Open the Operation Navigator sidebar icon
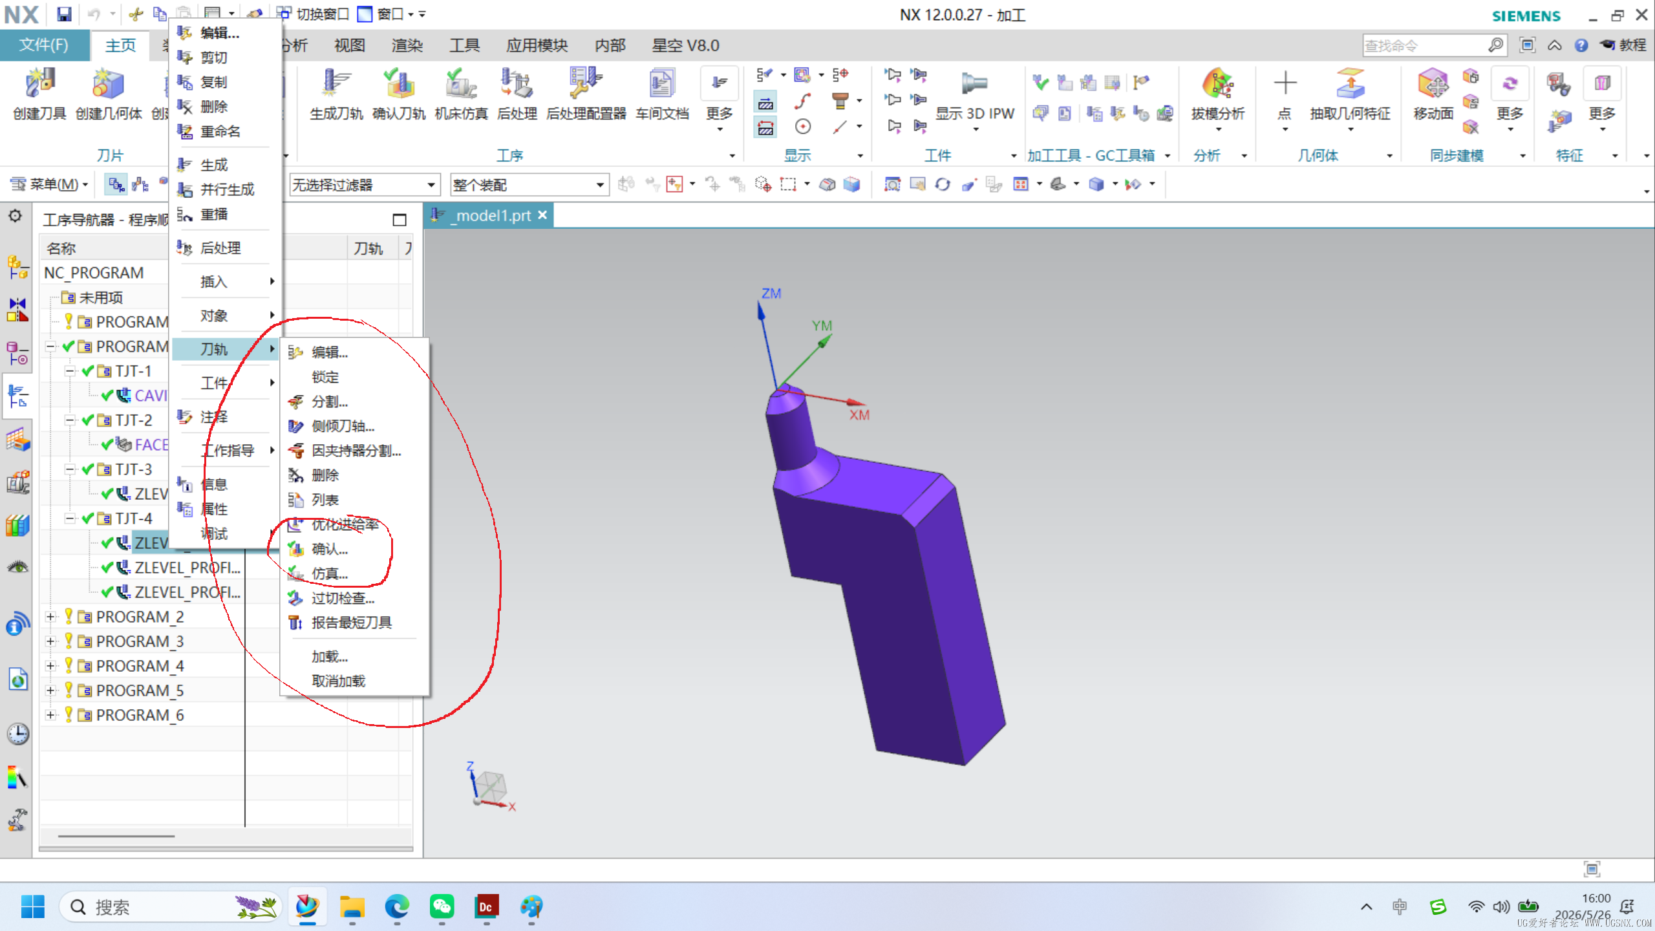The width and height of the screenshot is (1655, 931). coord(17,395)
